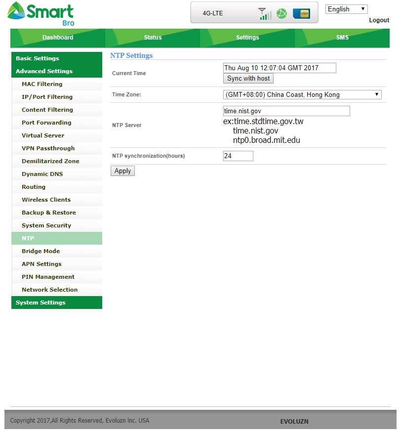
Task: Click the NTP Server input field
Action: tap(286, 111)
